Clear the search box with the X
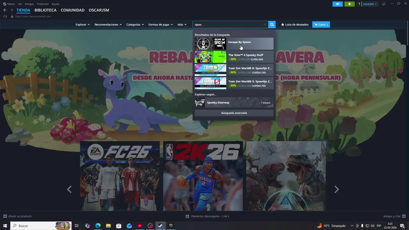The height and width of the screenshot is (230, 409). tap(265, 25)
